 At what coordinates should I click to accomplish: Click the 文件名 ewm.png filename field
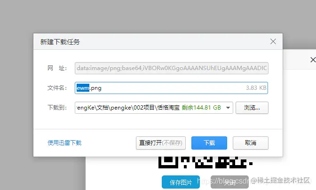pos(171,88)
